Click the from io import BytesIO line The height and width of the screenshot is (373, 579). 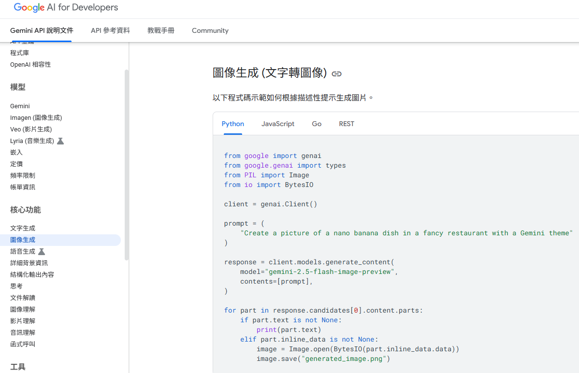coord(268,185)
